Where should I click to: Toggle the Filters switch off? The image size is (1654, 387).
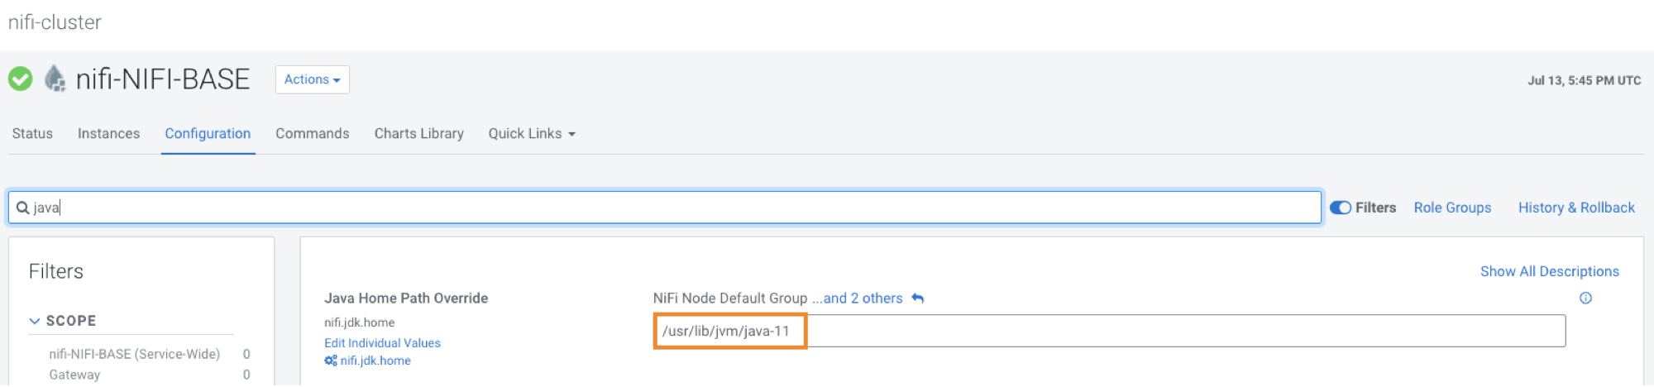1340,208
